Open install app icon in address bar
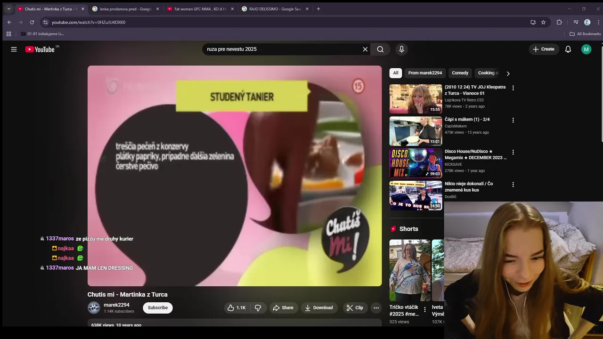603x339 pixels. (533, 22)
